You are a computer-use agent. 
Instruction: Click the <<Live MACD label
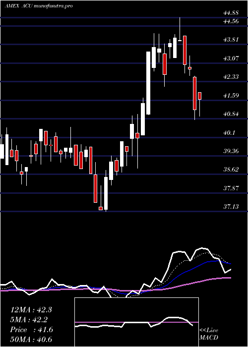click(x=209, y=334)
